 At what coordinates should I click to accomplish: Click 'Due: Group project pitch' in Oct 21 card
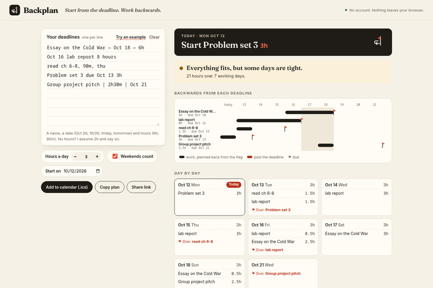(x=276, y=274)
